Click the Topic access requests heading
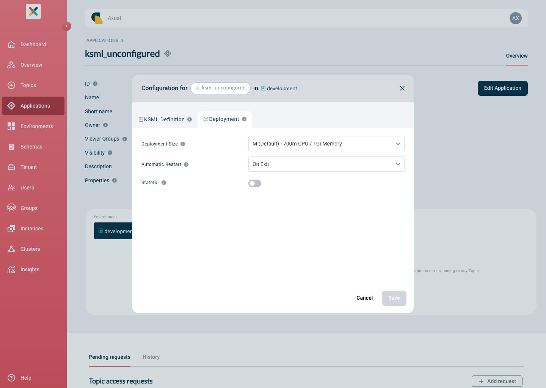Viewport: 546px width, 388px height. point(121,381)
